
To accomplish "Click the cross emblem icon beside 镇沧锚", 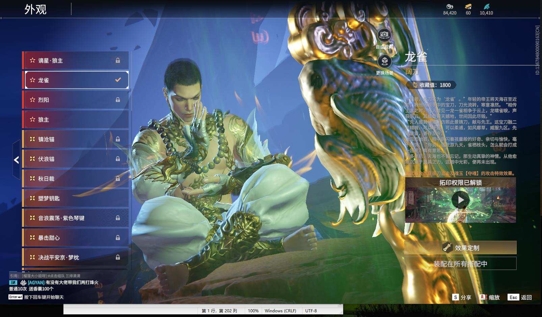I will [32, 139].
